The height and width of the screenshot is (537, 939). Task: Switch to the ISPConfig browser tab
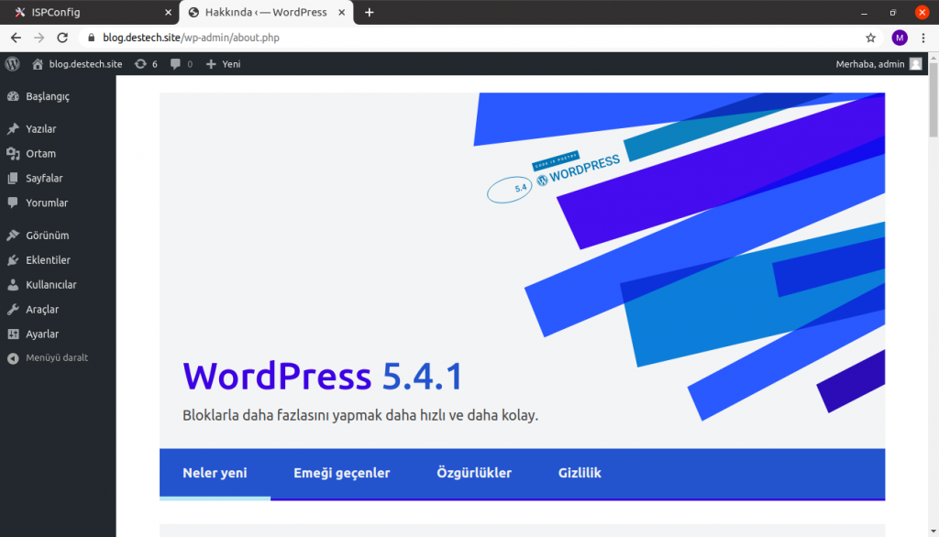pyautogui.click(x=90, y=13)
